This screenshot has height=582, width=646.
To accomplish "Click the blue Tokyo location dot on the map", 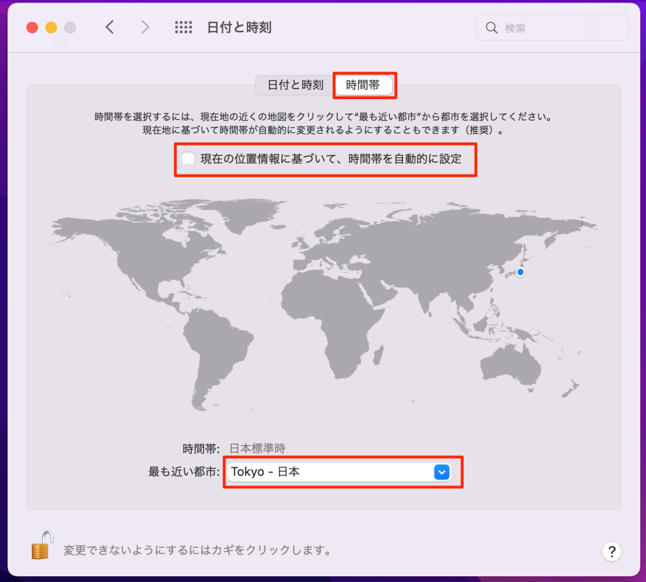I will [520, 272].
